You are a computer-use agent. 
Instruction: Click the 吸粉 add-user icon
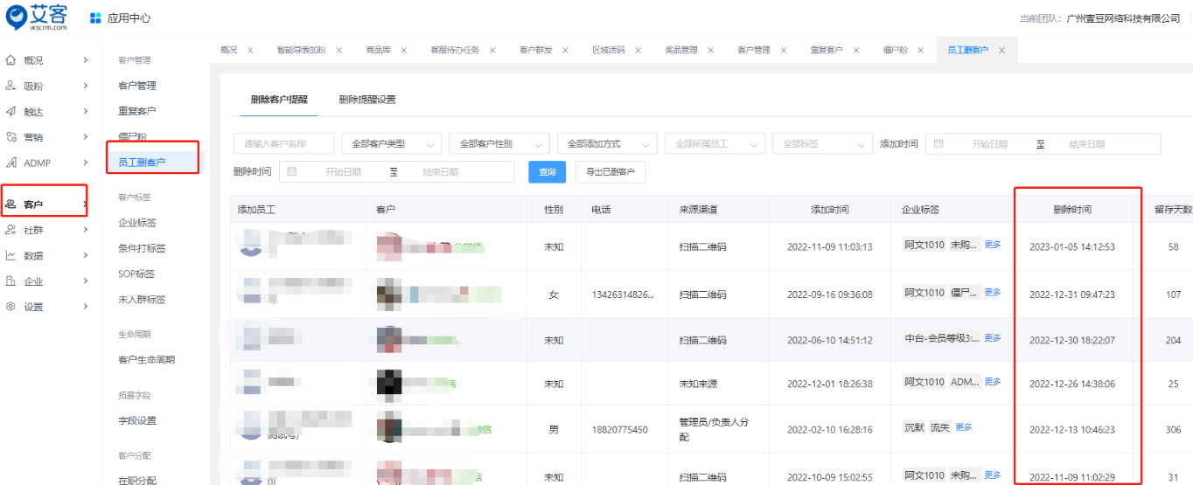(11, 86)
